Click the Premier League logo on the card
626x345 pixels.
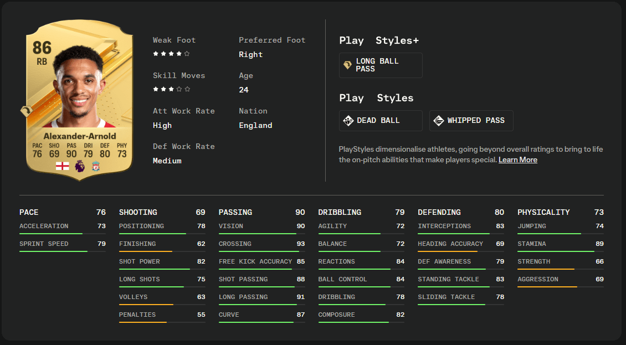pos(80,166)
